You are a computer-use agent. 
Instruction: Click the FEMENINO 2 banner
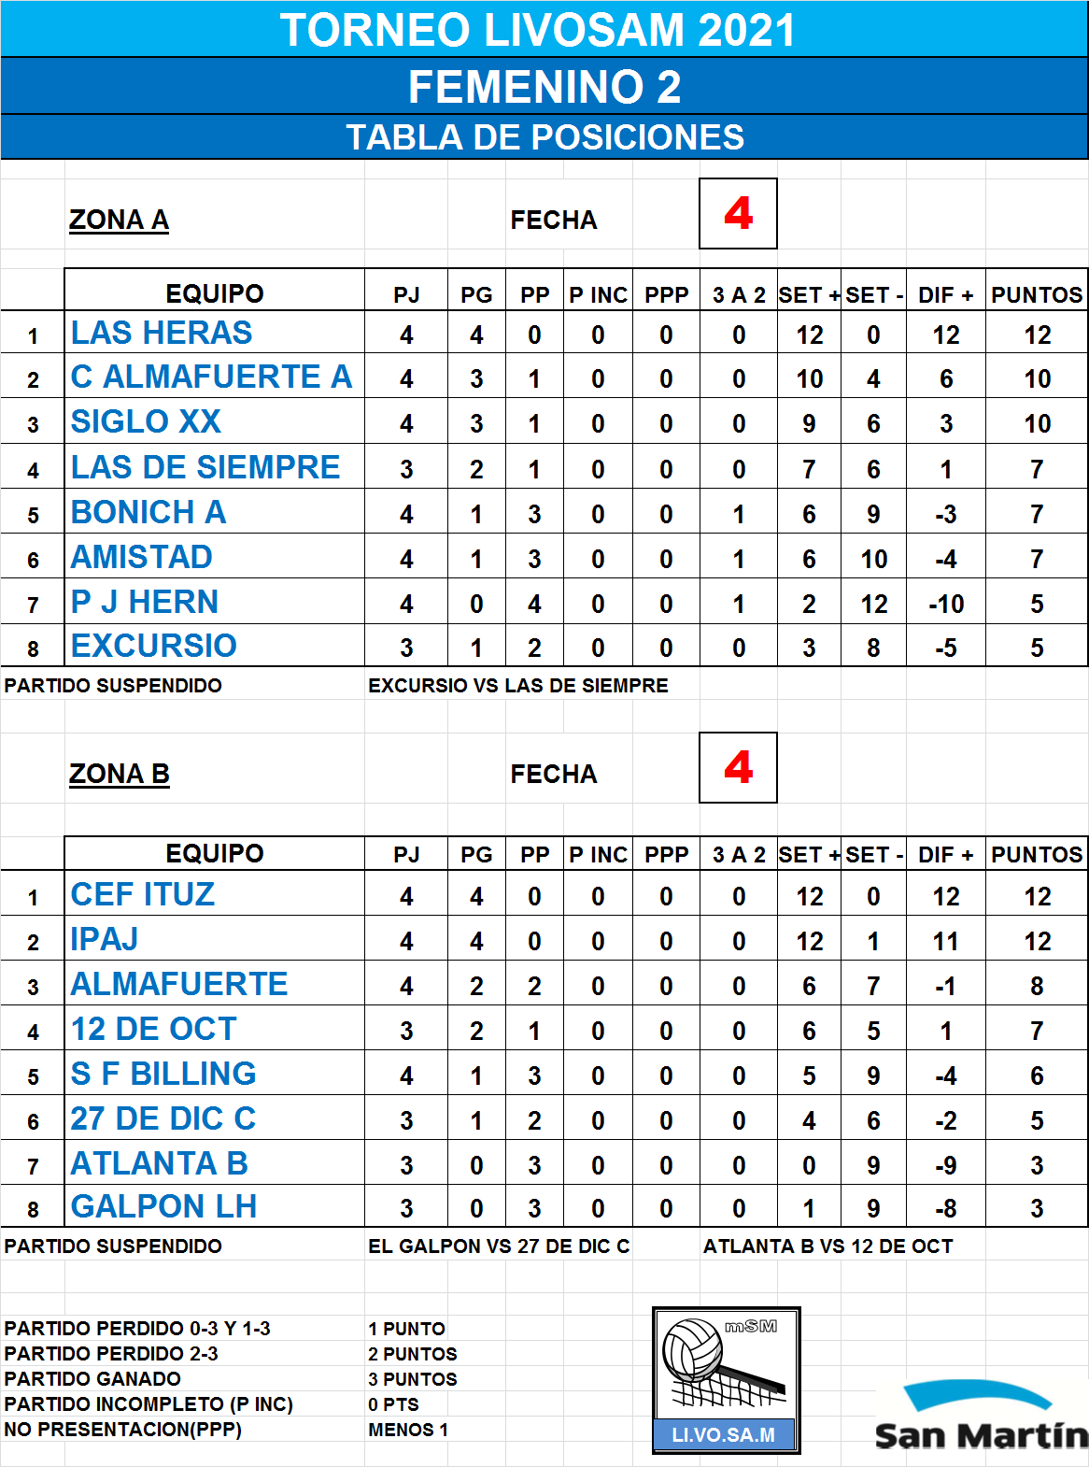click(544, 86)
